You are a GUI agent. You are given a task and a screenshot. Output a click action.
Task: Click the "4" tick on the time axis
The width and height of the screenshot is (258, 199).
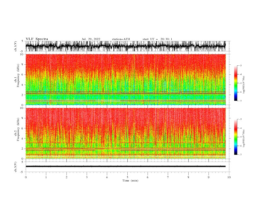(107, 177)
